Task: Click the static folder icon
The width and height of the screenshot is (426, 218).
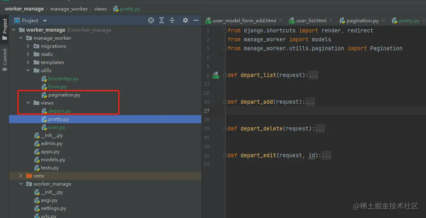Action: click(36, 54)
